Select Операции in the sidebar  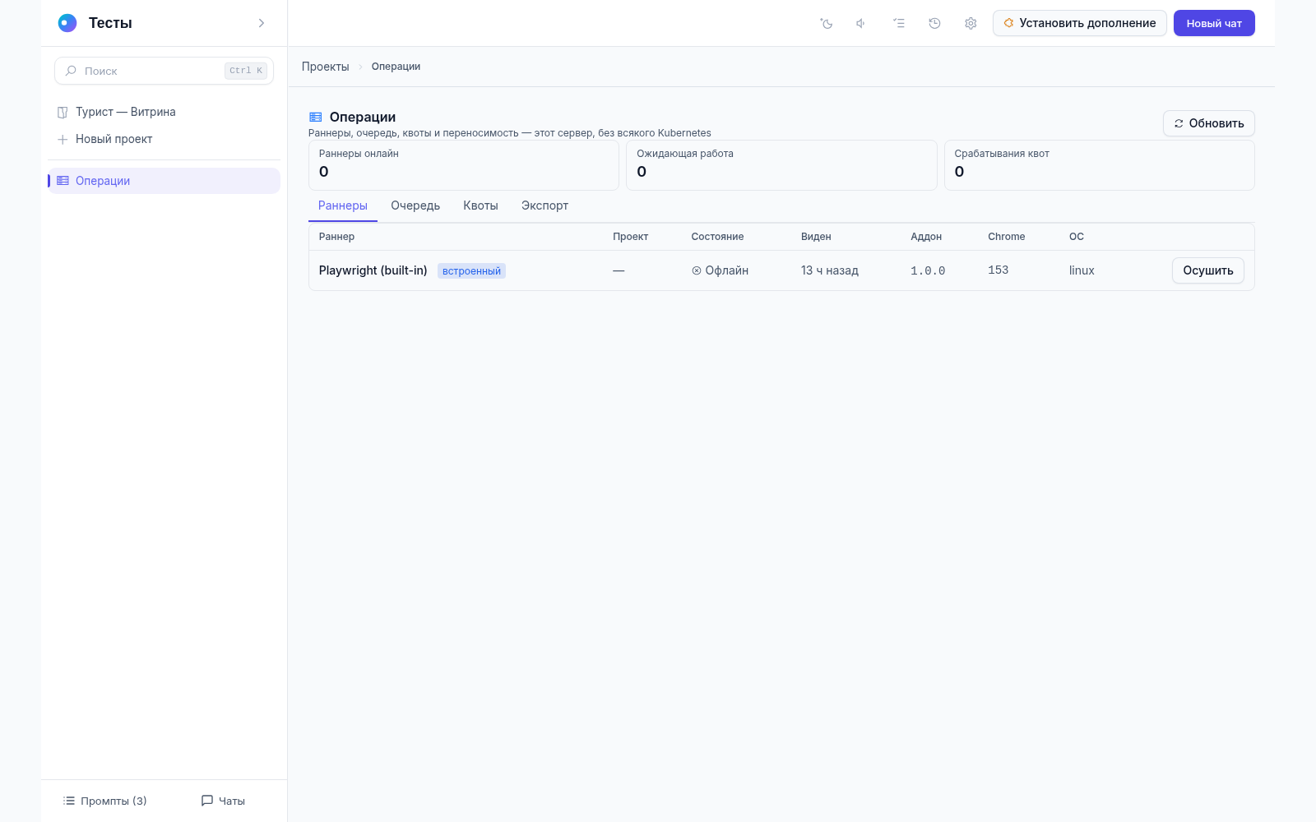tap(164, 181)
